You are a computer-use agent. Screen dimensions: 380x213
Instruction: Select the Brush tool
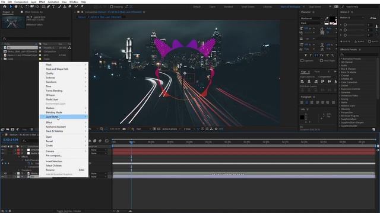59,7
